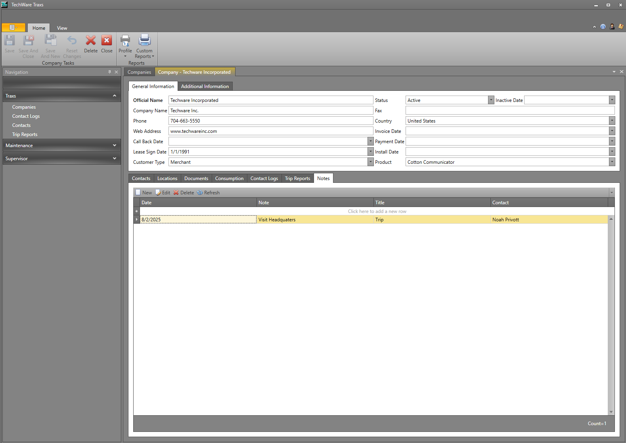Pin the Navigation panel
Viewport: 626px width, 443px height.
pos(110,72)
